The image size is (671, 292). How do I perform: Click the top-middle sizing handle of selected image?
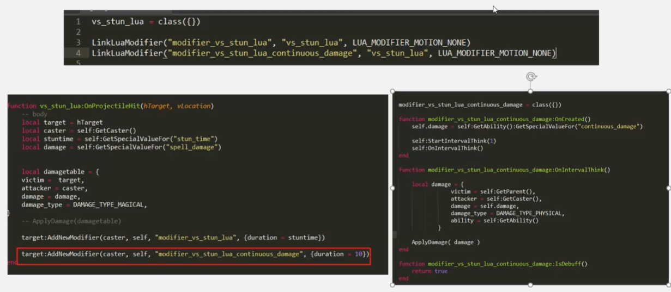(531, 91)
